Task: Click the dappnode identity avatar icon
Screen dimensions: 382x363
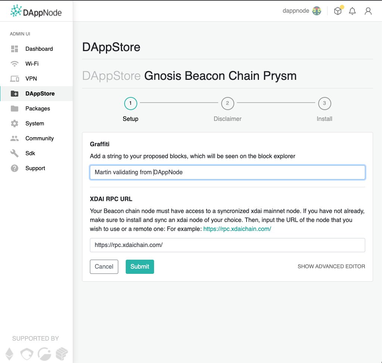Action: (317, 11)
